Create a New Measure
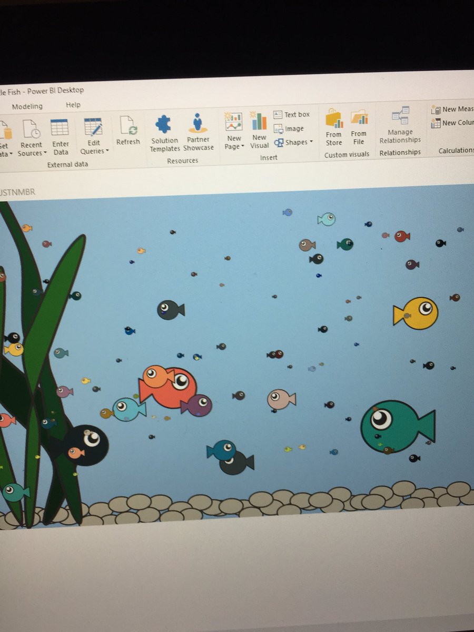Screen dimensions: 474x632 [x=452, y=109]
